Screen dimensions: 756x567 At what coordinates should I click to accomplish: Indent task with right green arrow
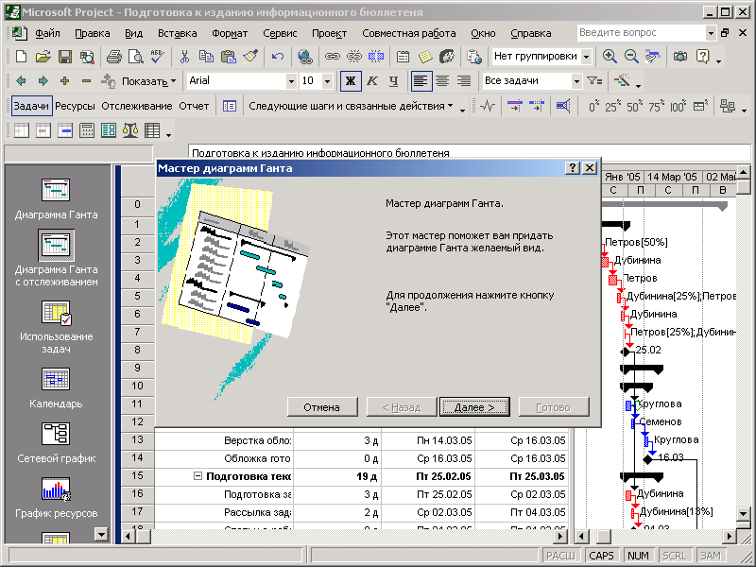click(x=43, y=81)
